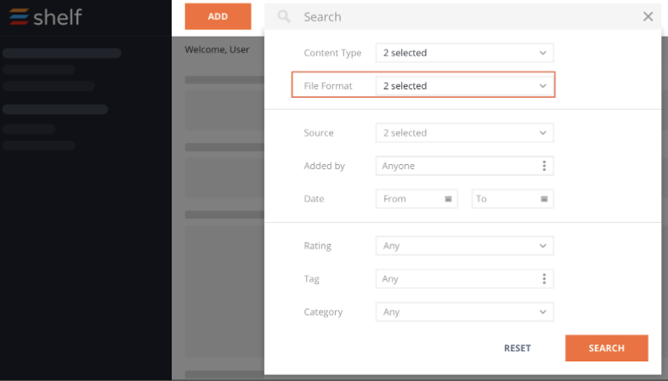Open the To date calendar icon
668x381 pixels.
pyautogui.click(x=544, y=199)
